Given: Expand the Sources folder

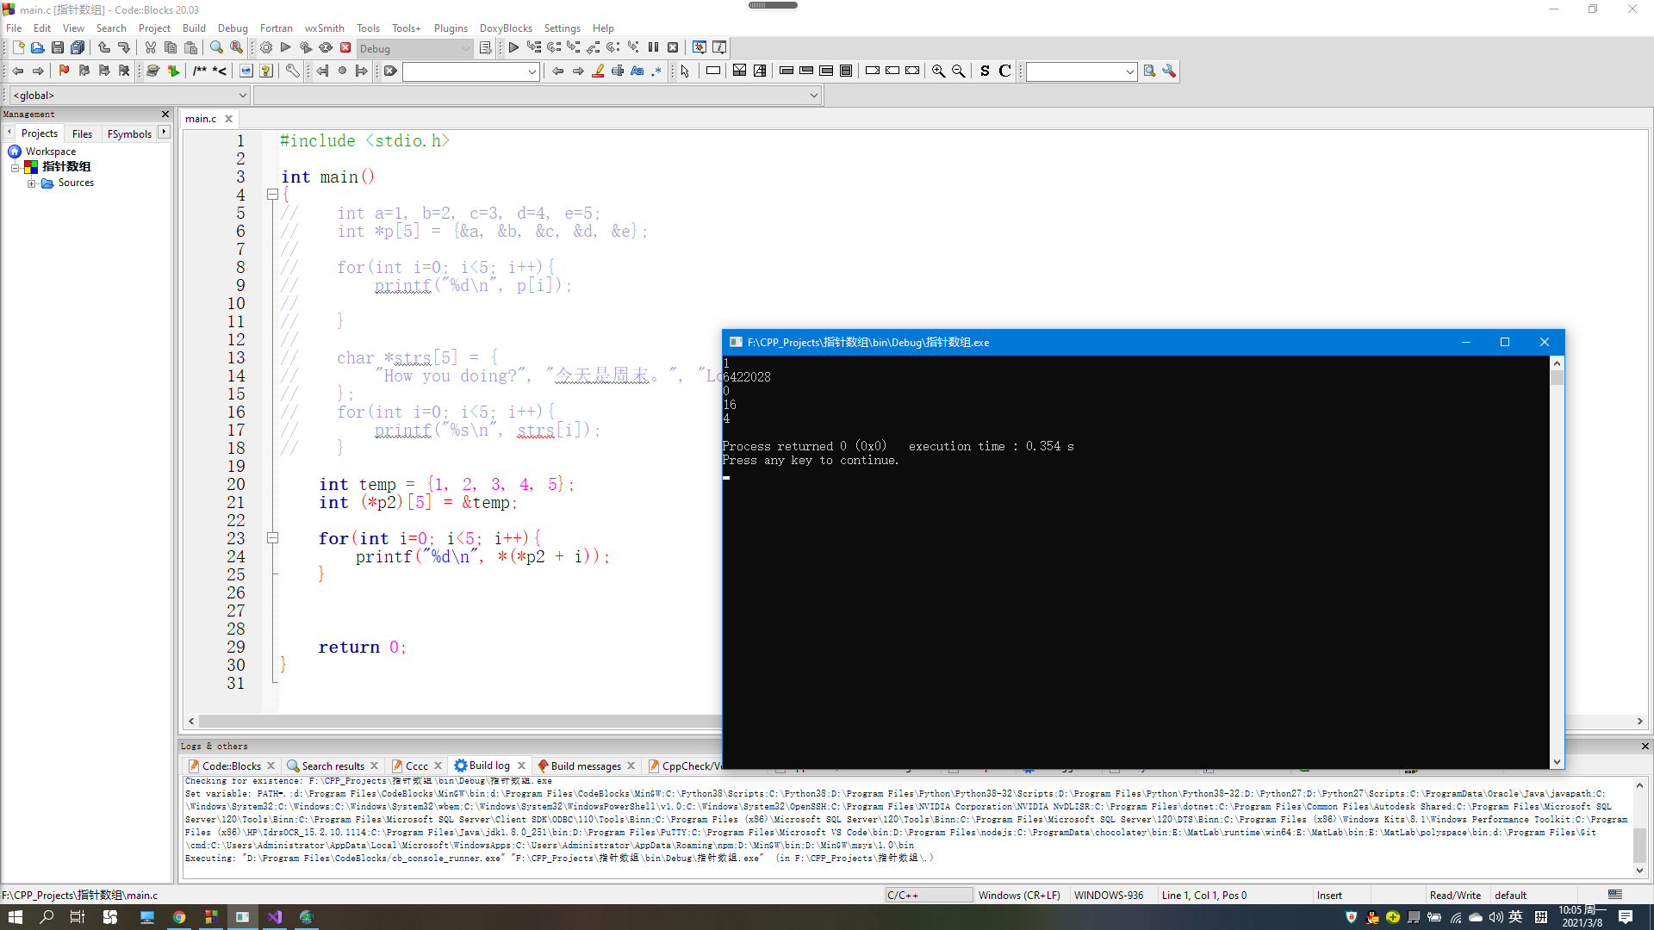Looking at the screenshot, I should tap(31, 183).
